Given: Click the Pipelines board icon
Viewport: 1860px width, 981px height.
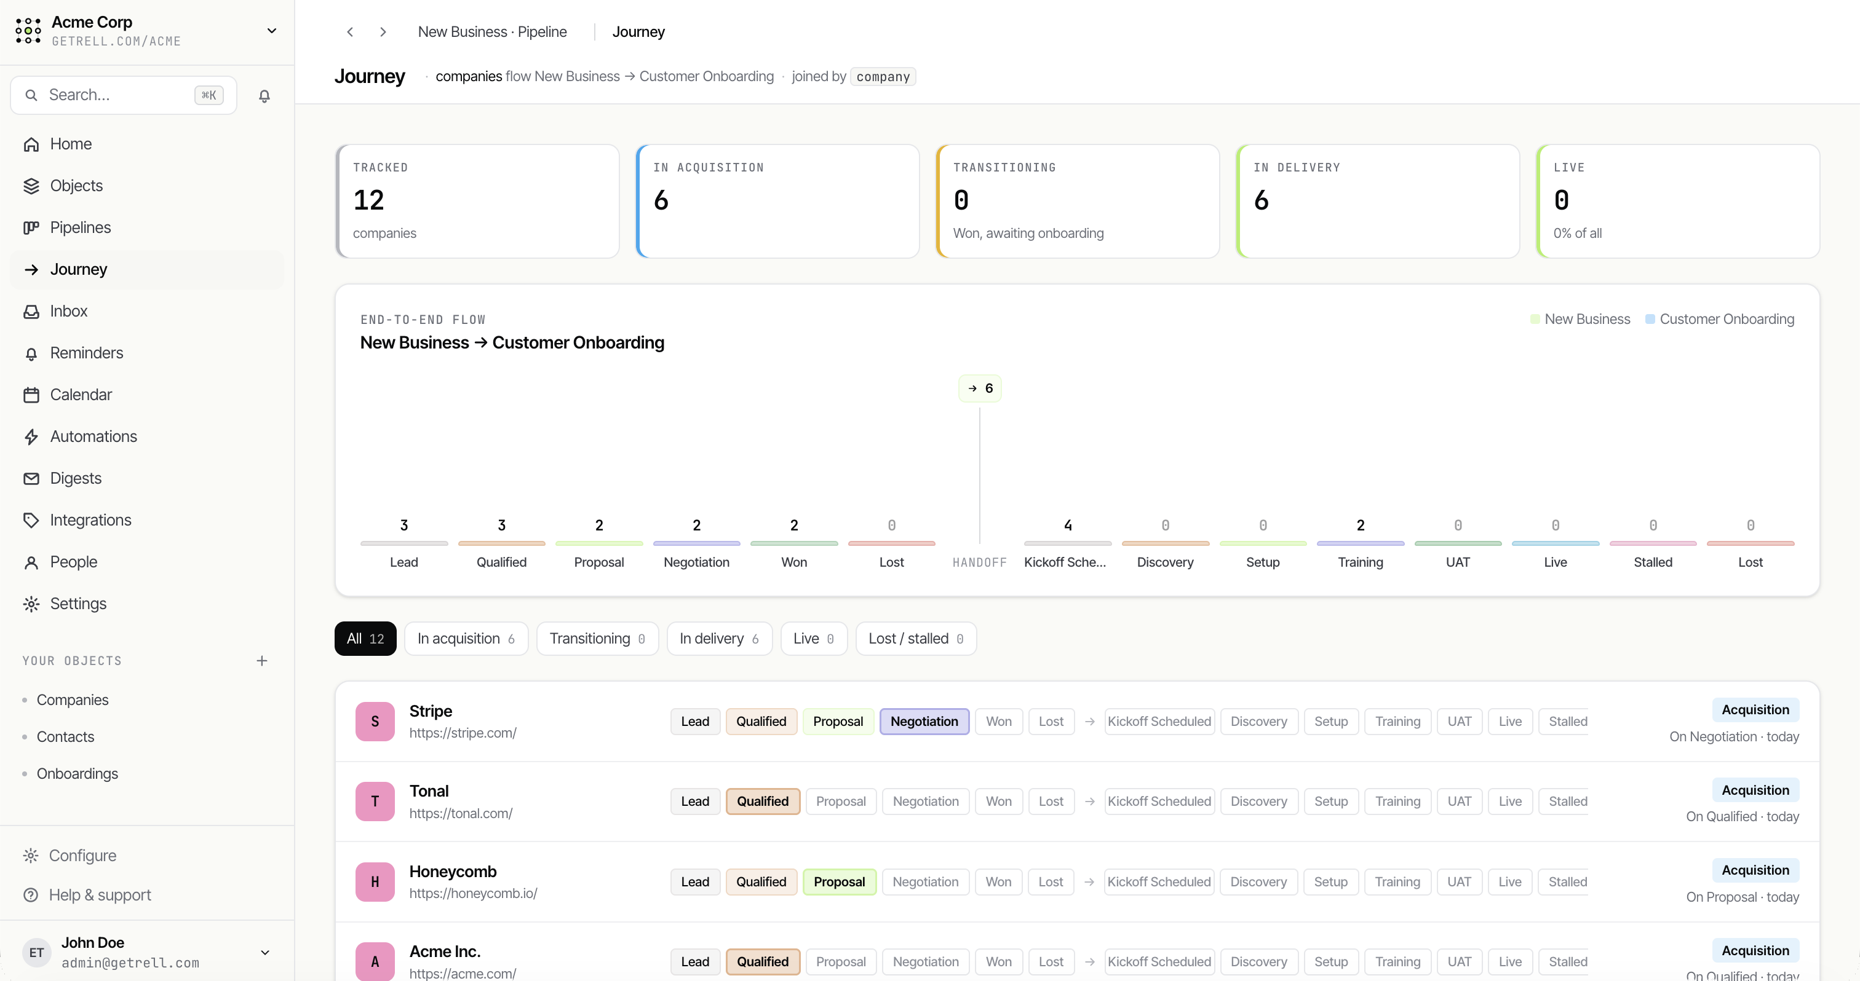Looking at the screenshot, I should point(31,228).
